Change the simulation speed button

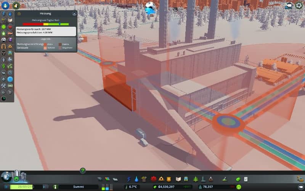pos(45,187)
